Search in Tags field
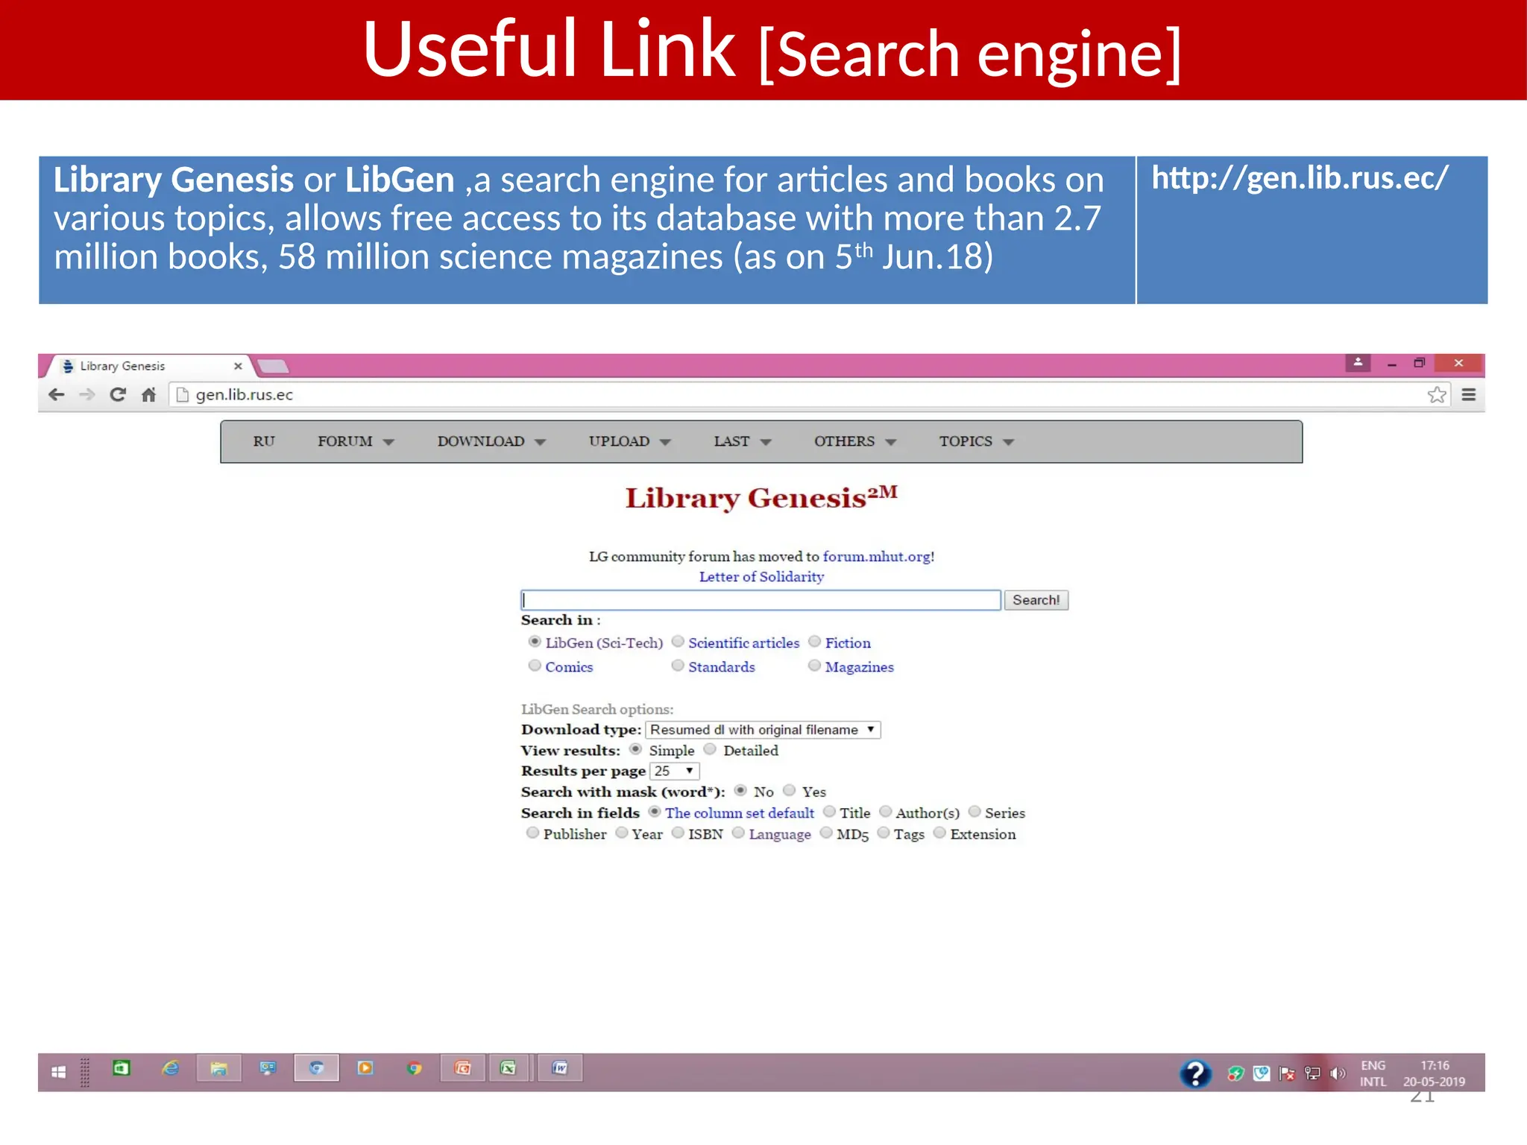 884,833
